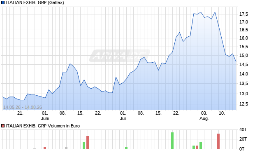
Task: Click the 12,5 price axis label
Action: coord(243,104)
